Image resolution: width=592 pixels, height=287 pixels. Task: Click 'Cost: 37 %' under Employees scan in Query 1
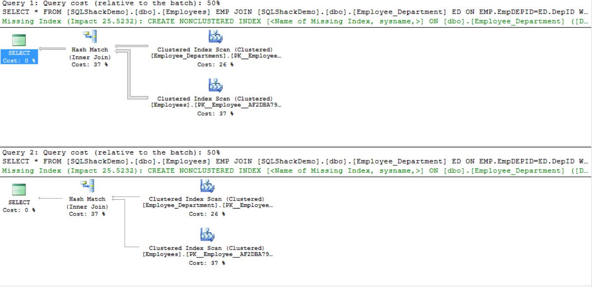point(215,114)
